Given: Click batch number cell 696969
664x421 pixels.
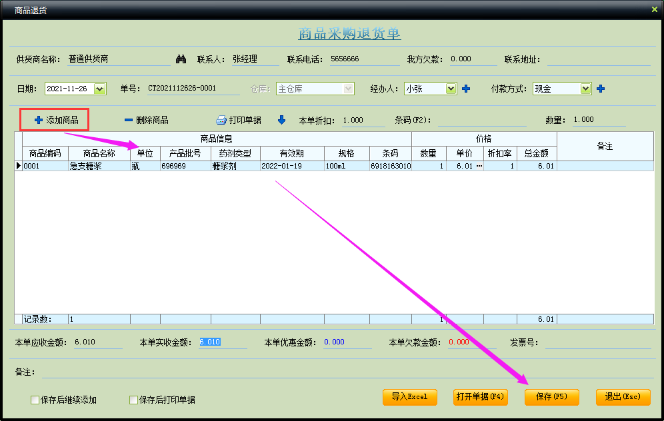Looking at the screenshot, I should tap(185, 166).
